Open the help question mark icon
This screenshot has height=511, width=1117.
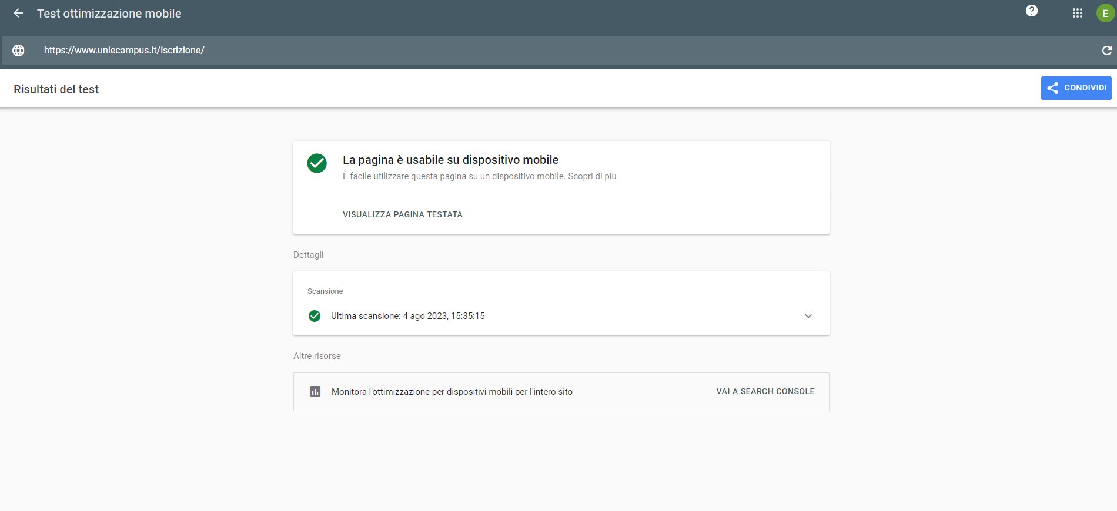1031,11
